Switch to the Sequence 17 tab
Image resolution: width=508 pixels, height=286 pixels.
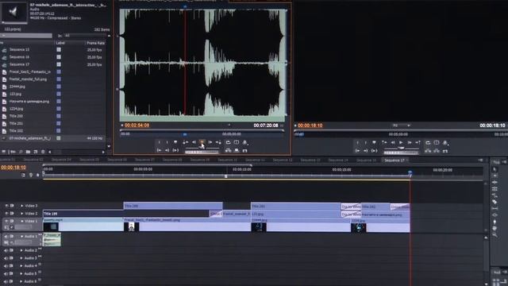tap(394, 160)
